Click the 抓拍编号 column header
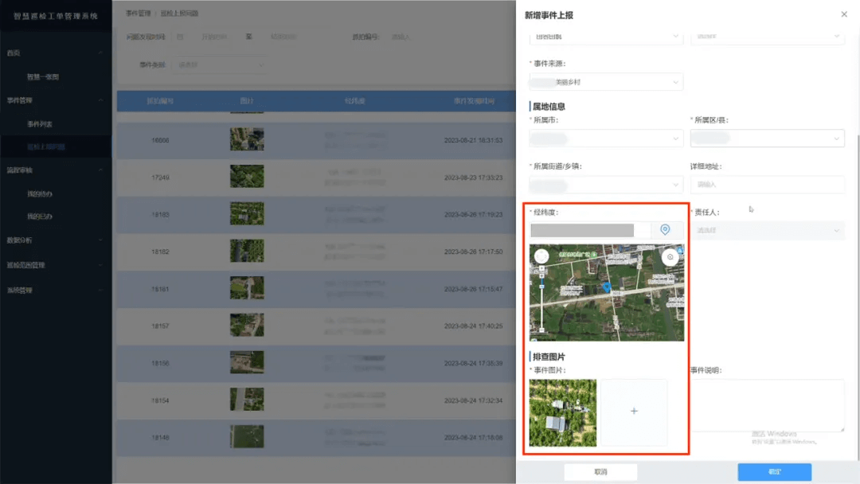The image size is (860, 484). 160,101
